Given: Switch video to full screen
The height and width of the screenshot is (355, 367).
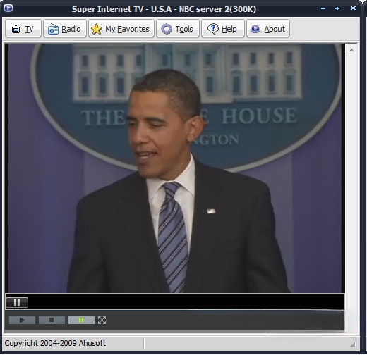Looking at the screenshot, I should click(x=102, y=320).
